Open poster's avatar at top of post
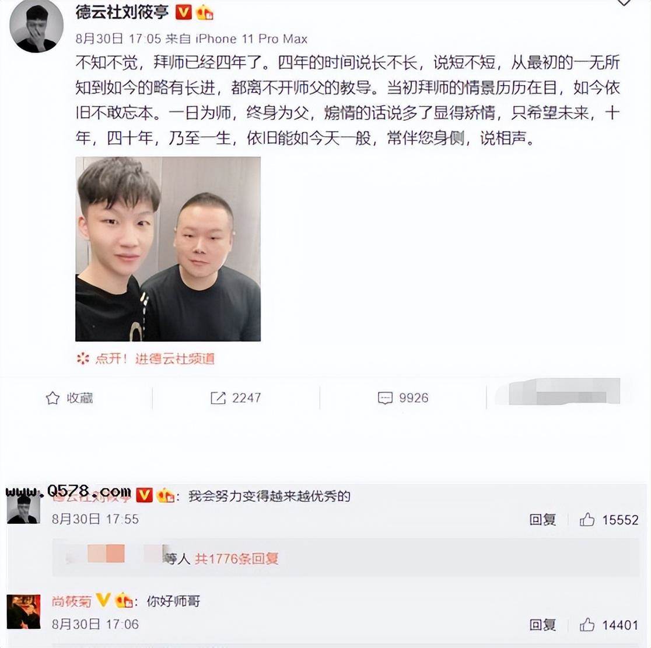The height and width of the screenshot is (648, 651). coord(36,26)
